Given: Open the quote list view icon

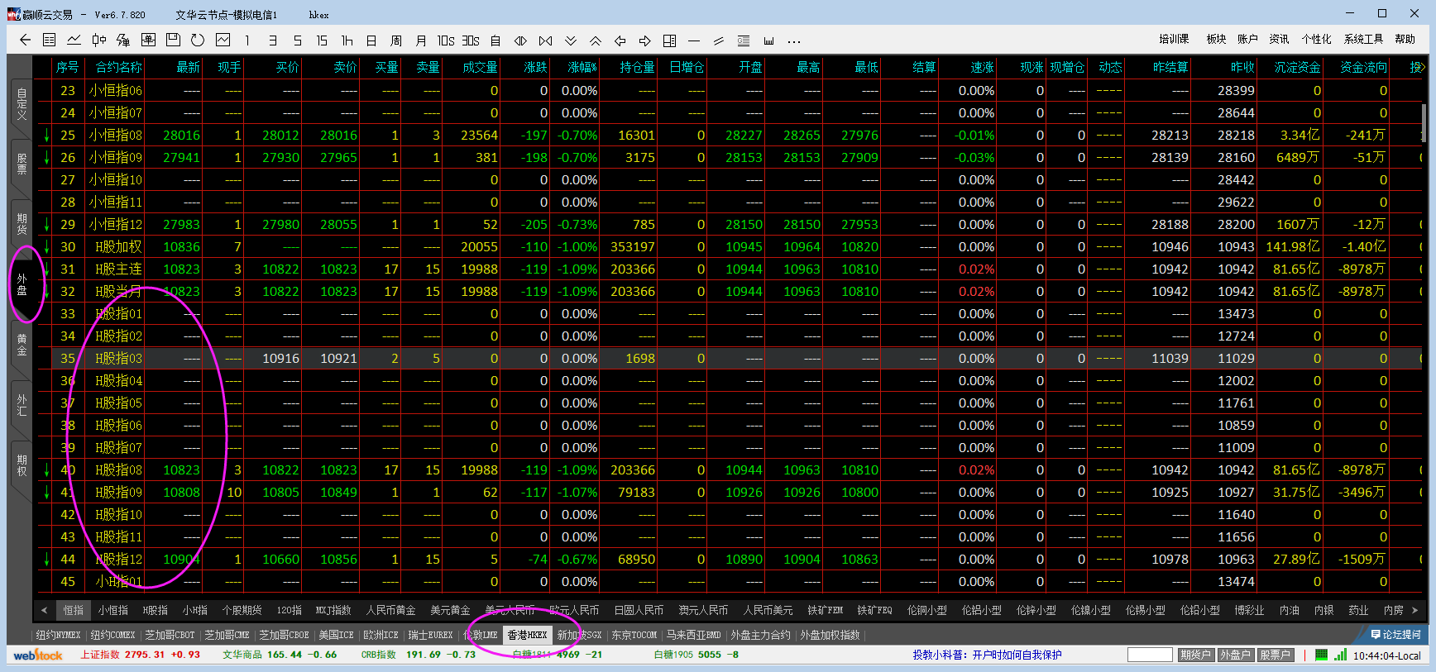Looking at the screenshot, I should pyautogui.click(x=50, y=40).
